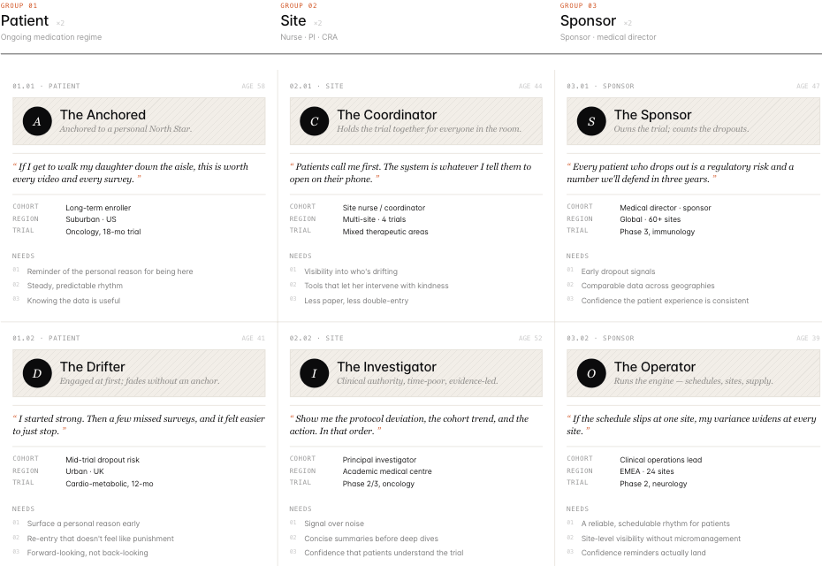The height and width of the screenshot is (566, 822).
Task: Click the circular 'D' avatar of The Drifter
Action: 37,373
